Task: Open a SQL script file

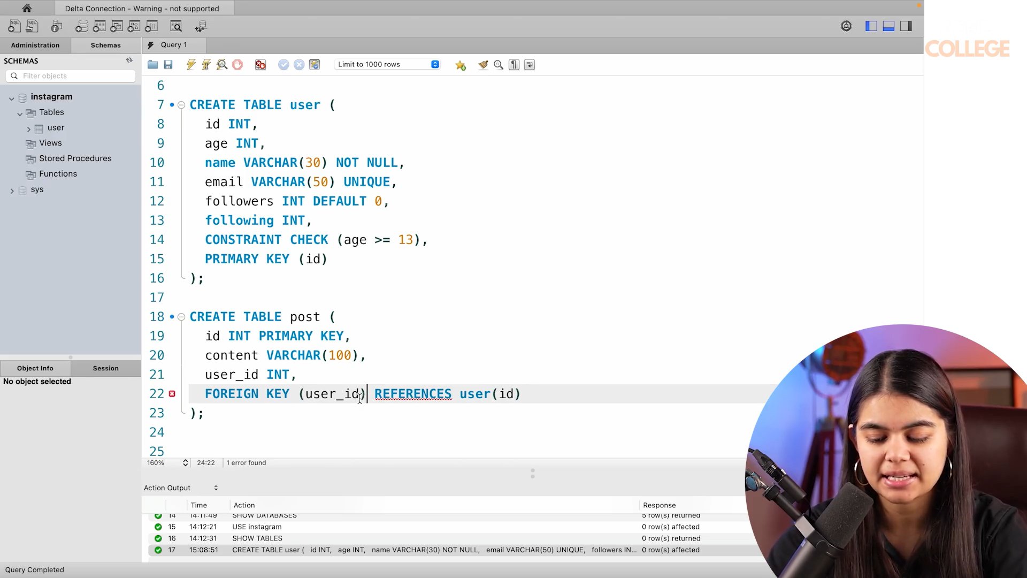Action: point(152,65)
